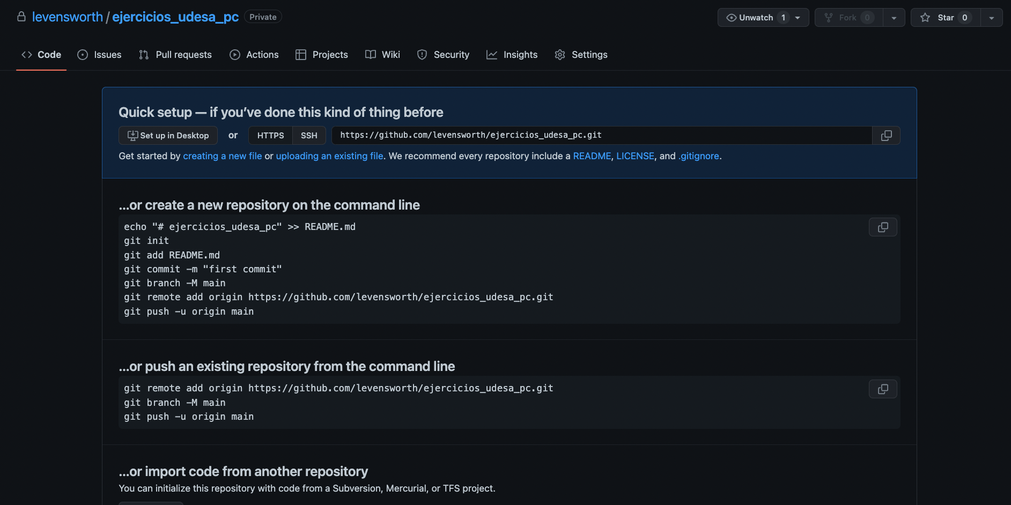Click 'git commit -m "first commit"' line
Screen dimensions: 1011x505
tap(203, 269)
